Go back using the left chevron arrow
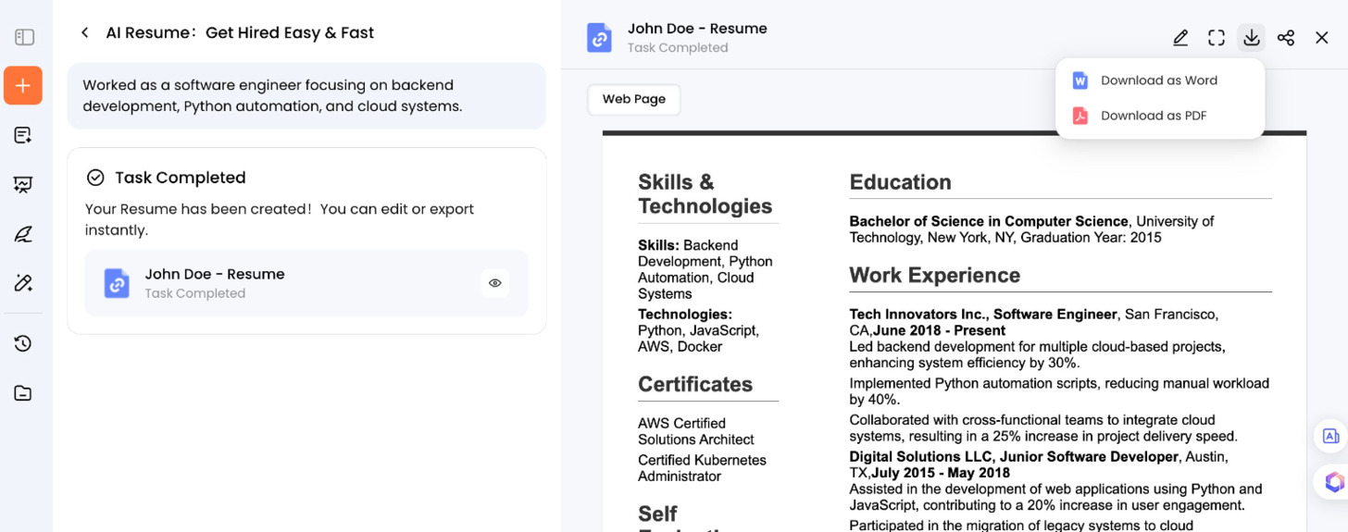 coord(84,33)
